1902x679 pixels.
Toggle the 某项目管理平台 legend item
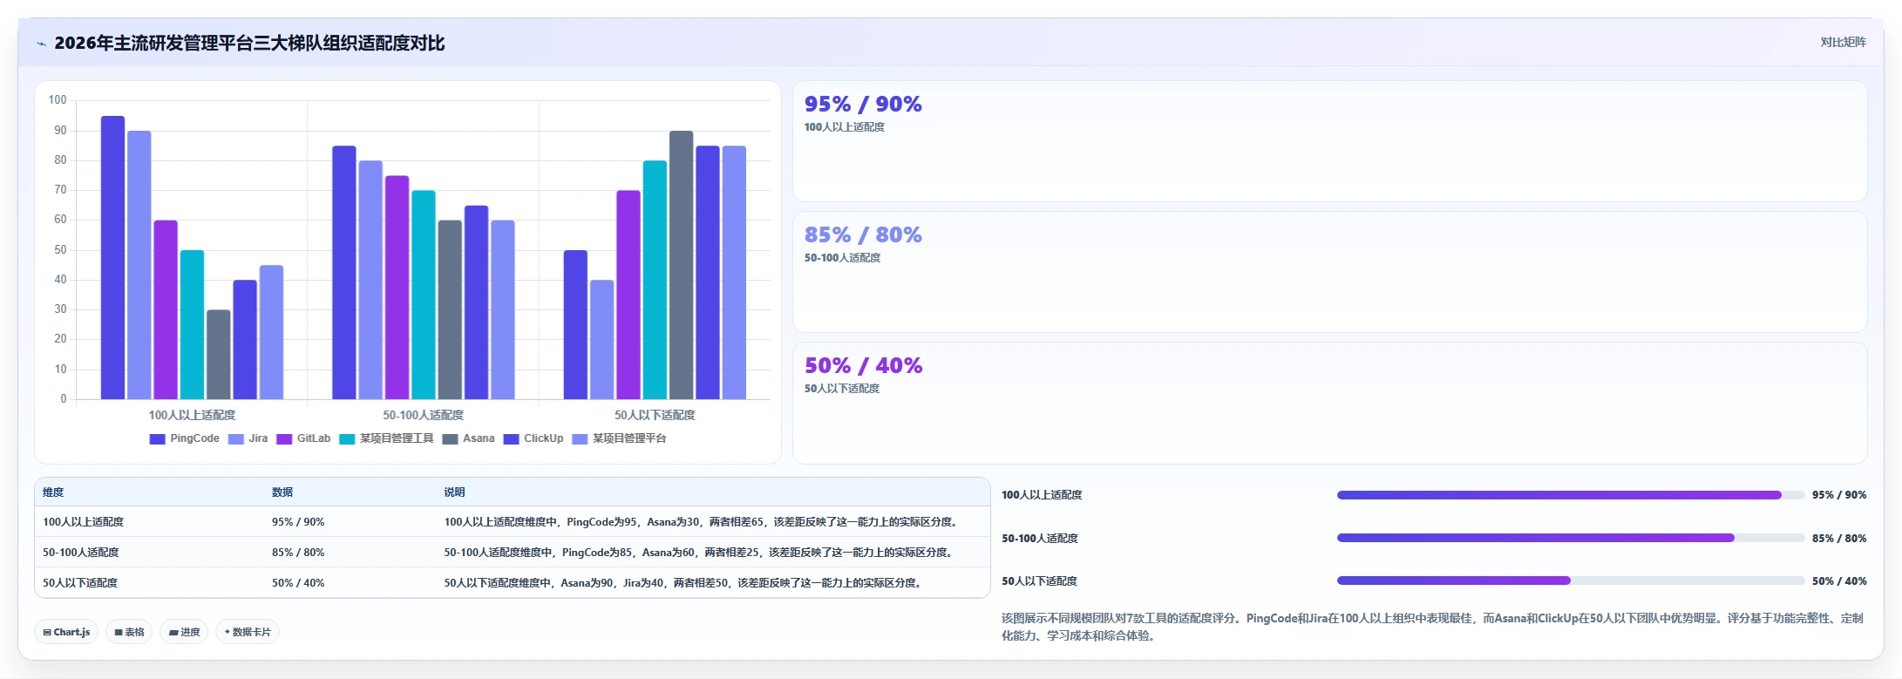click(x=619, y=438)
